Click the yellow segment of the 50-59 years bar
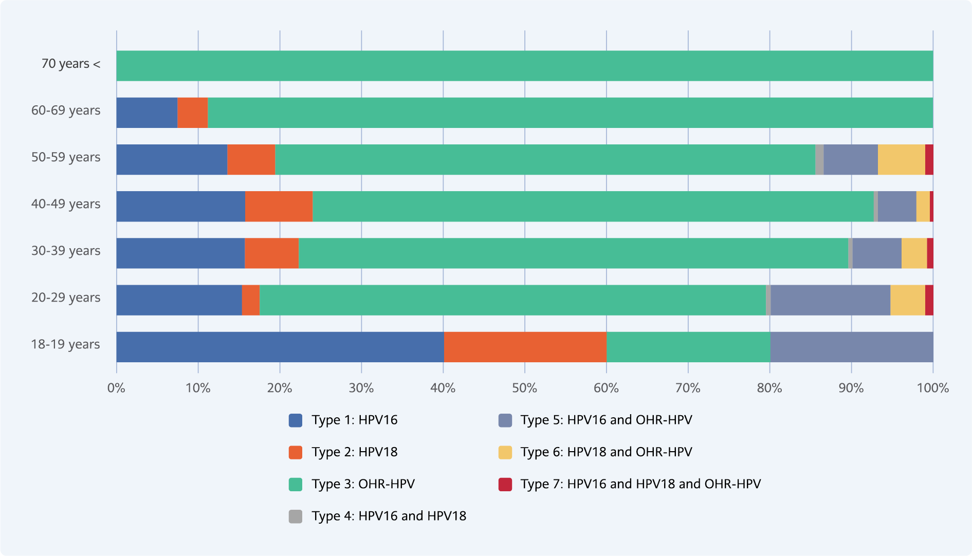This screenshot has height=556, width=972. point(901,160)
